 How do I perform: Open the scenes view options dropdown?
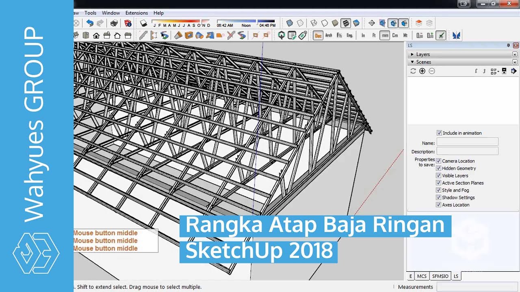point(494,71)
